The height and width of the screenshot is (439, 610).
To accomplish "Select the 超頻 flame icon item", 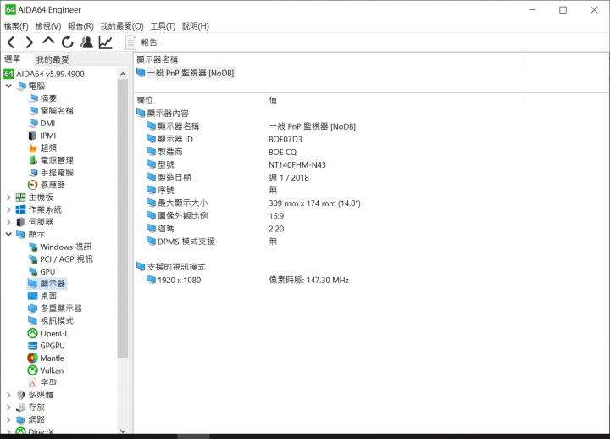I will click(x=42, y=147).
